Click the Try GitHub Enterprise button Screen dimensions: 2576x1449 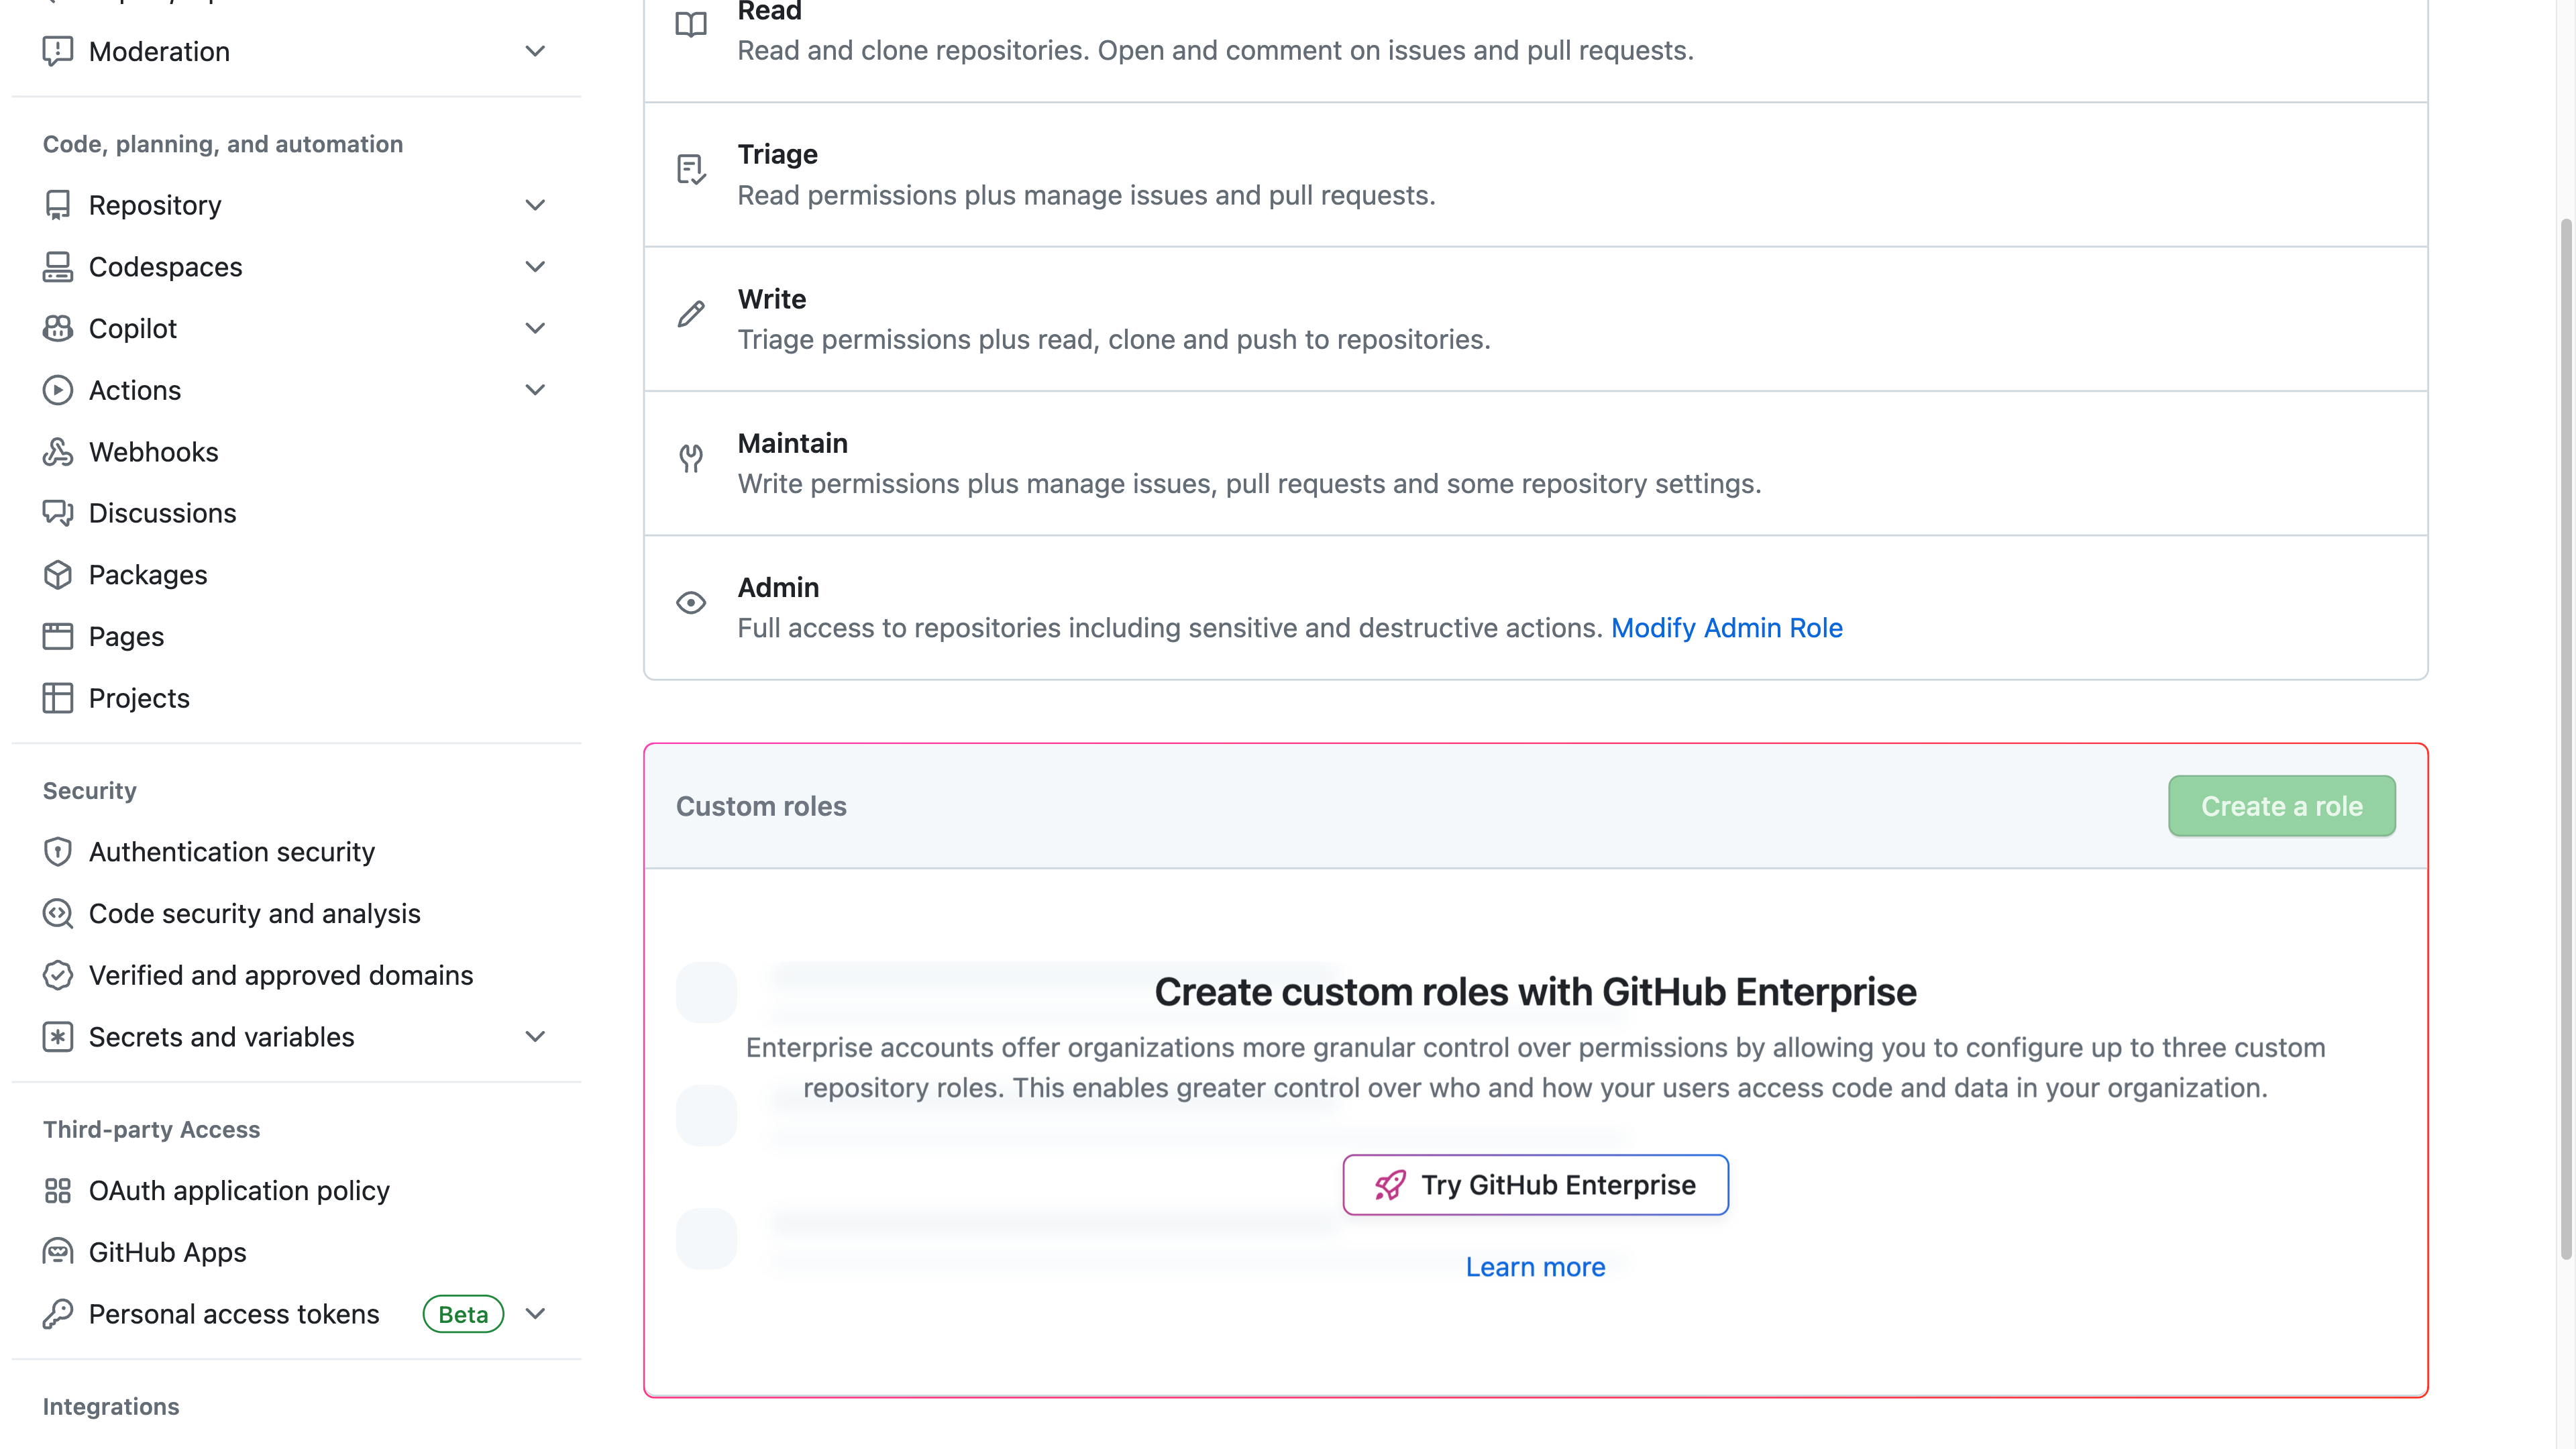pos(1536,1183)
